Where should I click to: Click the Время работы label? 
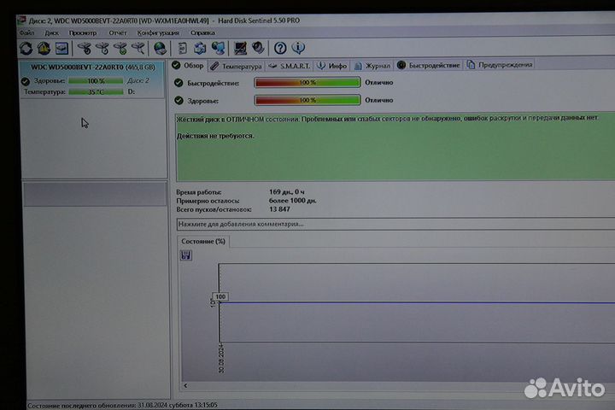point(198,192)
